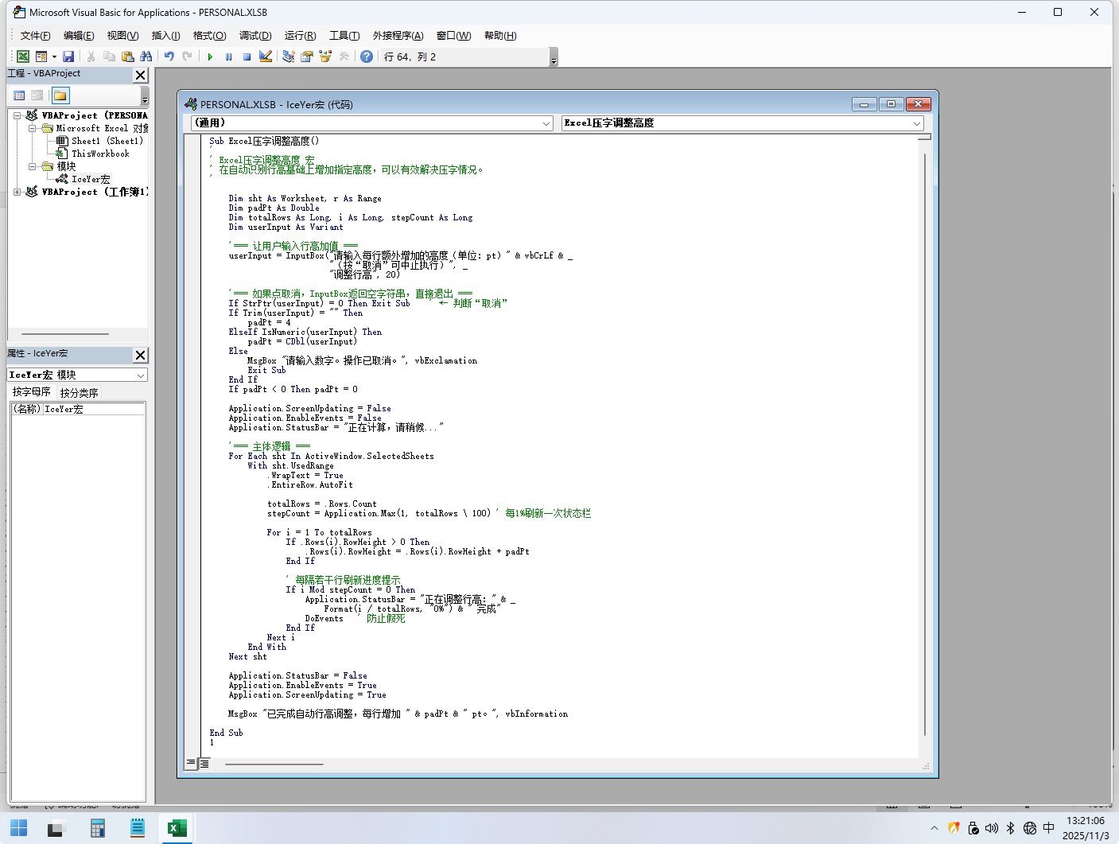Screen dimensions: 1119x844
Task: Open the Windows Start menu
Action: (x=19, y=828)
